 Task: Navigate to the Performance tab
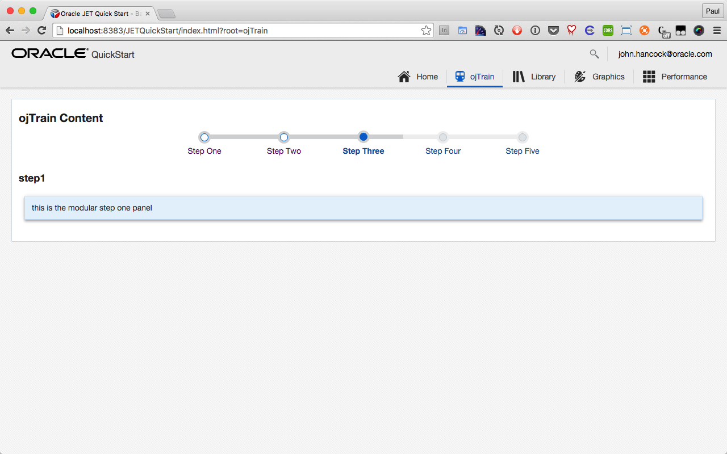675,77
